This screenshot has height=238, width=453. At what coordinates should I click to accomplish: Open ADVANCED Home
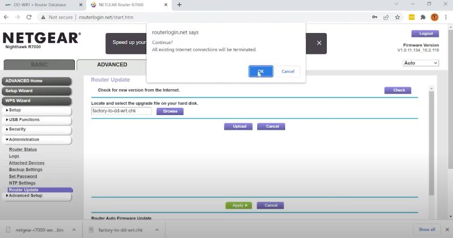(37, 81)
